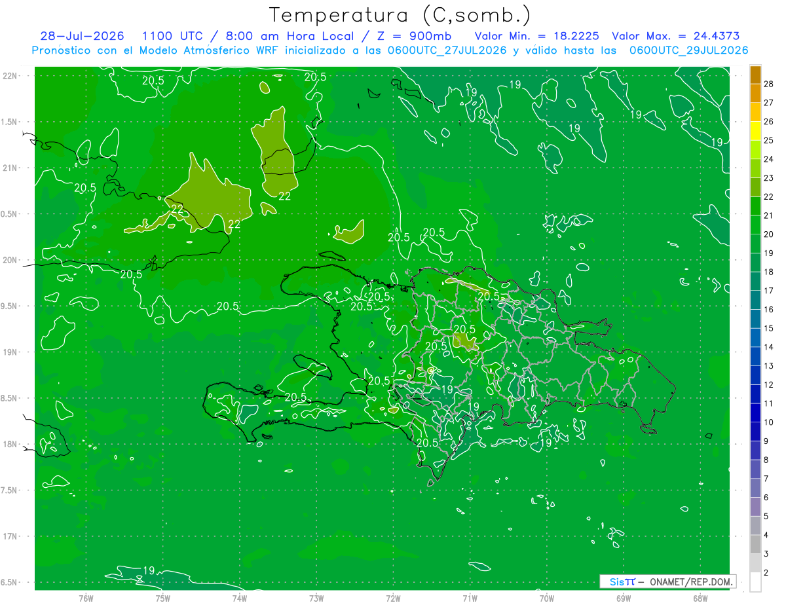This screenshot has height=607, width=786.
Task: Click the "Valor Min. = 18.2225" value
Action: (537, 37)
